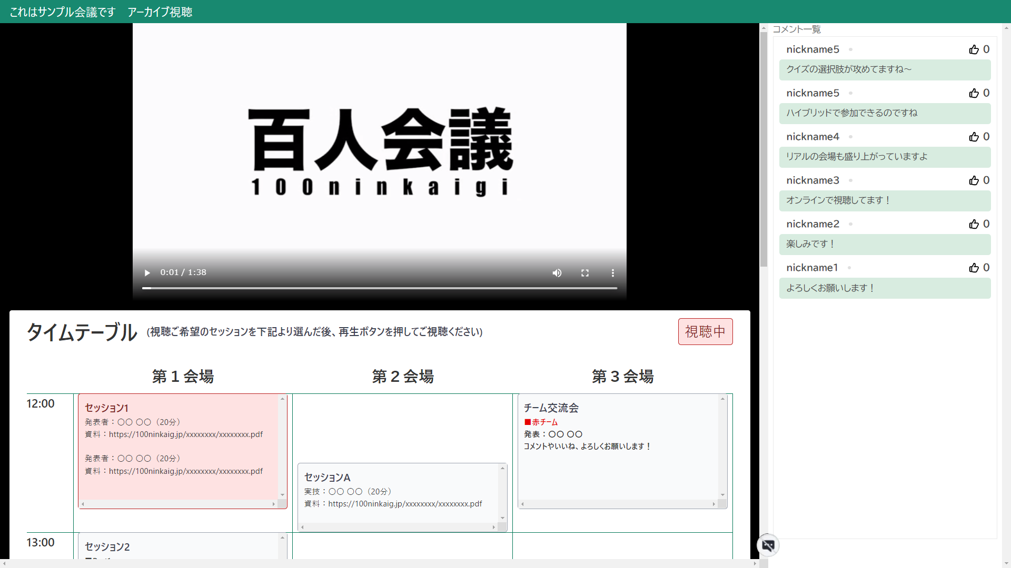Play the archived video
This screenshot has width=1011, height=568.
coord(147,273)
